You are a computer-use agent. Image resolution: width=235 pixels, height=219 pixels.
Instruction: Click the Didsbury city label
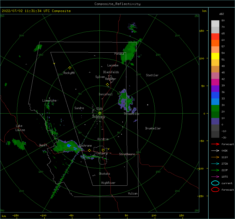(x=98, y=117)
